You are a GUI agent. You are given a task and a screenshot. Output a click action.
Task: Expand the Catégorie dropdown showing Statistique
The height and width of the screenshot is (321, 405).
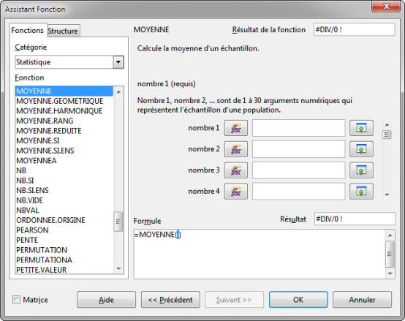click(x=118, y=62)
